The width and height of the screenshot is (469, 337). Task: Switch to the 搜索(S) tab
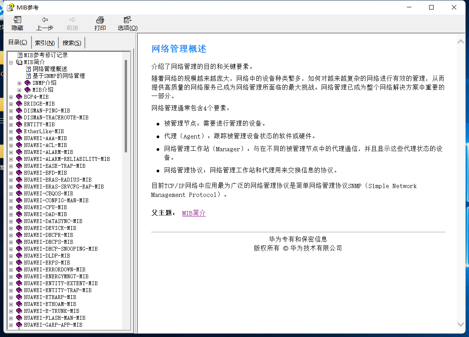click(72, 43)
